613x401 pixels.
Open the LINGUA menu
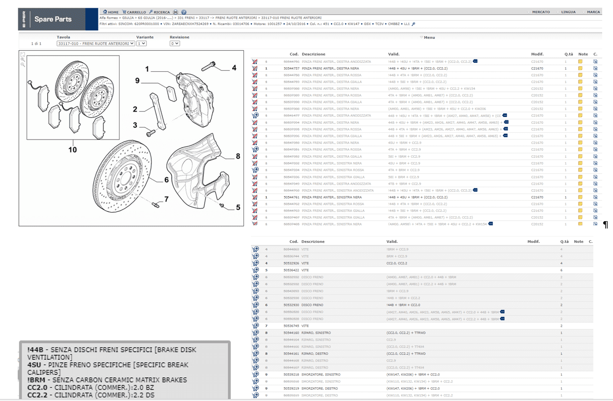click(568, 12)
